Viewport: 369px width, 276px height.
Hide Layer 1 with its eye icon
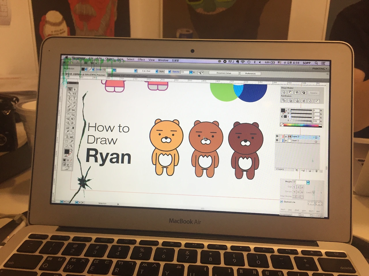[x=277, y=140]
